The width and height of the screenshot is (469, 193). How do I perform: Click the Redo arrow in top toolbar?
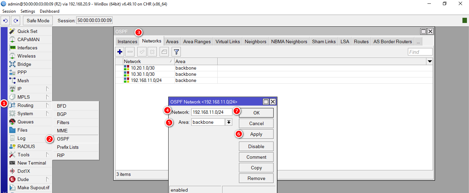pyautogui.click(x=16, y=21)
